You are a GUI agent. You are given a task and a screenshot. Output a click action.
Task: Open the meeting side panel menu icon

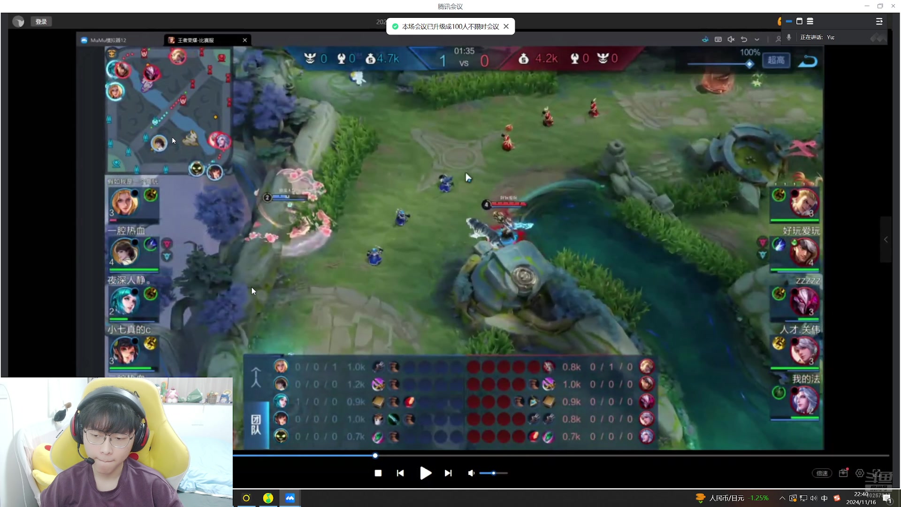tap(879, 22)
